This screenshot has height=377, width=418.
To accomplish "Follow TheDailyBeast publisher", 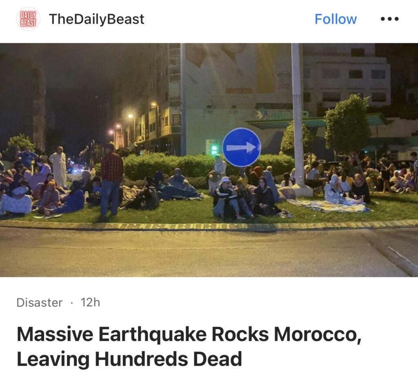I will (x=336, y=19).
